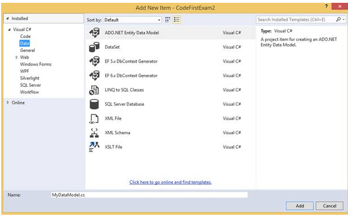
Task: Open the go online and find templates link
Action: [171, 182]
